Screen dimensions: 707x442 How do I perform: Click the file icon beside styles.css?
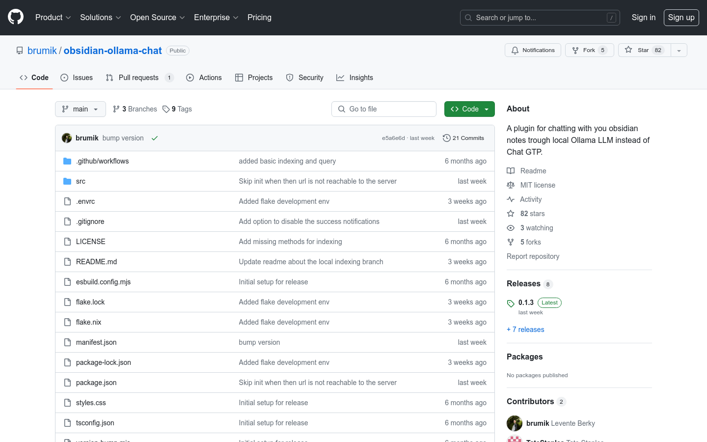pos(67,403)
